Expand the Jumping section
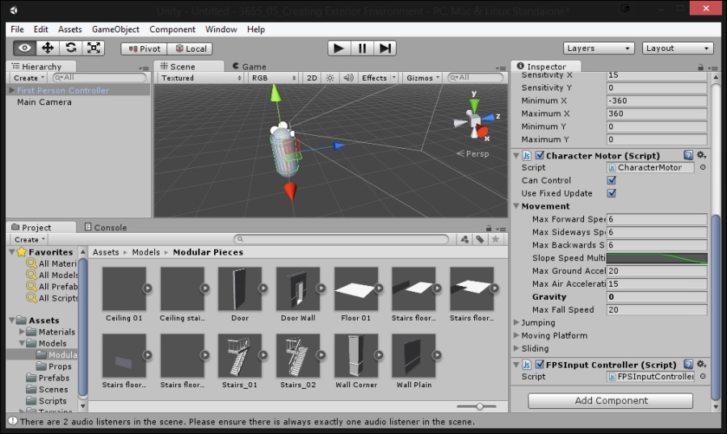This screenshot has width=727, height=434. 516,322
